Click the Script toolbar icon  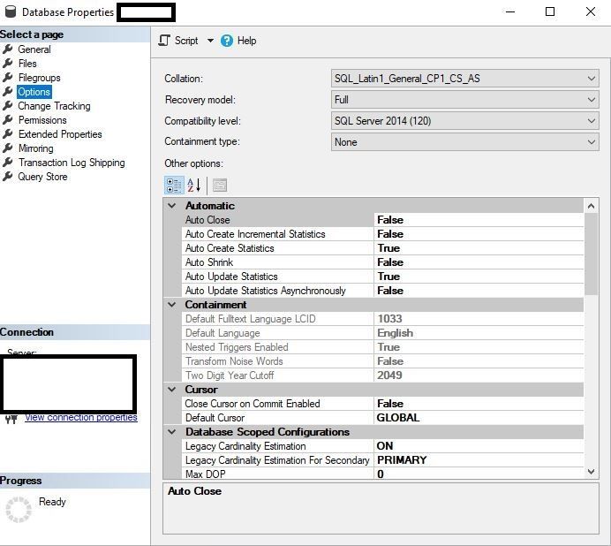(164, 41)
